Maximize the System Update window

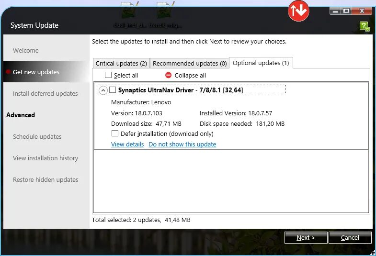pyautogui.click(x=346, y=11)
